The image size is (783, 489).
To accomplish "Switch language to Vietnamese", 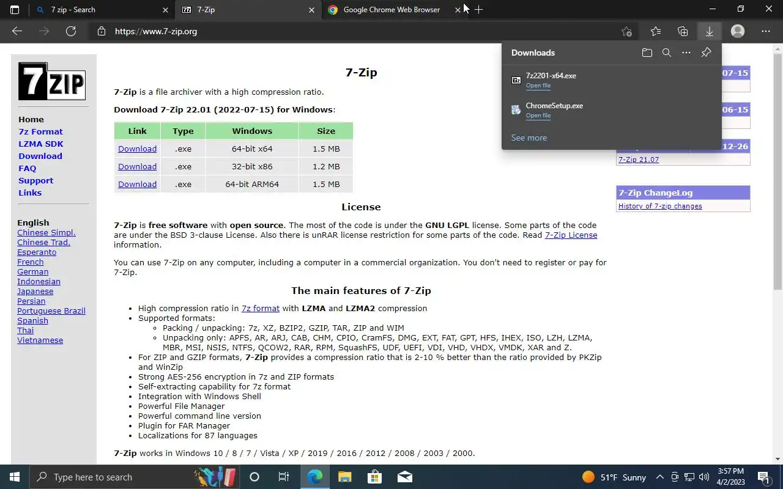I will click(x=40, y=340).
